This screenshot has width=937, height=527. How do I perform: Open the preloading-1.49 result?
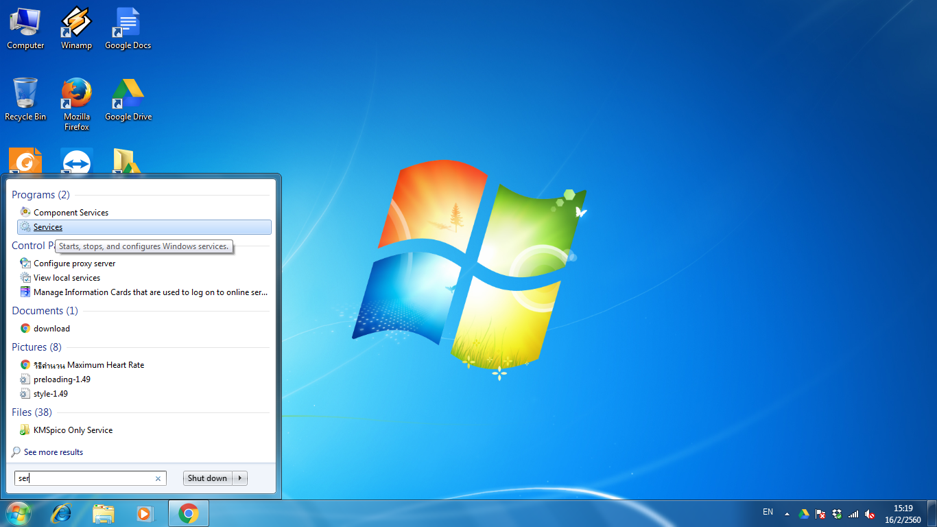(x=144, y=379)
